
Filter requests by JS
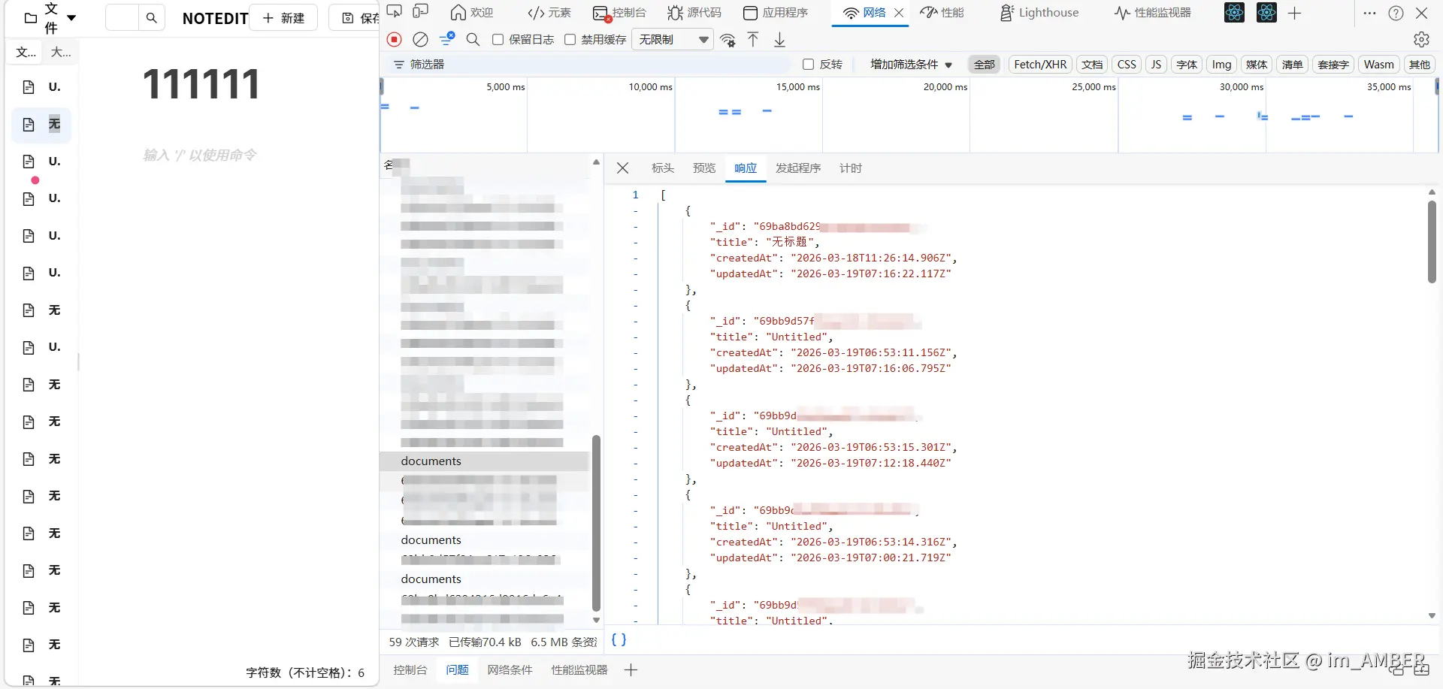click(x=1156, y=65)
